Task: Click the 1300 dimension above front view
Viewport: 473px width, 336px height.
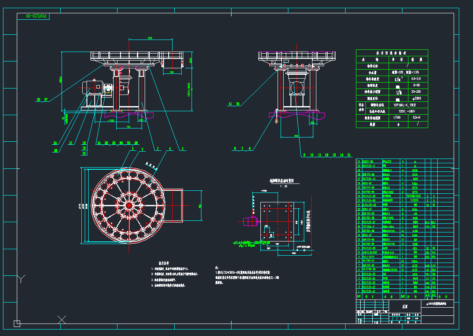Action: point(150,38)
